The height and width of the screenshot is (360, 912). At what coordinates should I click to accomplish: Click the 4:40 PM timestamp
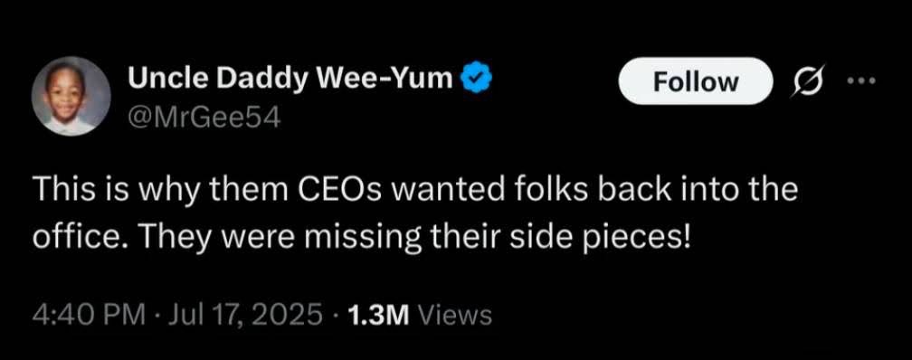click(x=89, y=315)
